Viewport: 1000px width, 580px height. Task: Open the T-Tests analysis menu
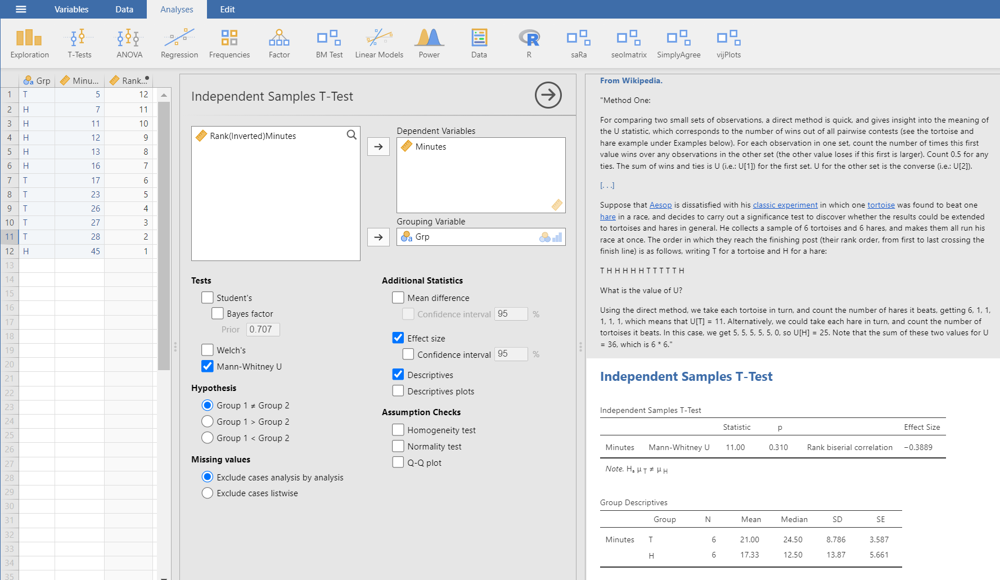(x=79, y=43)
